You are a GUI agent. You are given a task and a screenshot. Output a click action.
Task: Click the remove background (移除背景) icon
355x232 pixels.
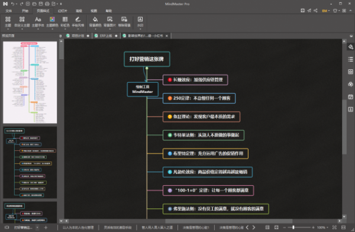click(x=124, y=22)
